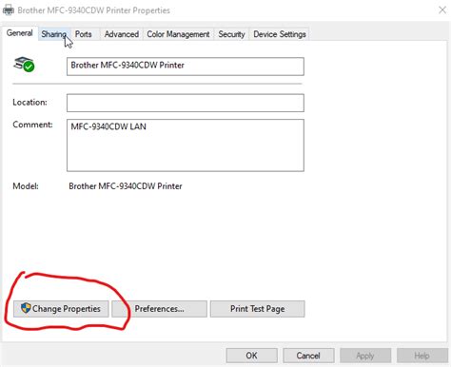The height and width of the screenshot is (367, 451).
Task: Click the printer name input field
Action: [x=186, y=67]
